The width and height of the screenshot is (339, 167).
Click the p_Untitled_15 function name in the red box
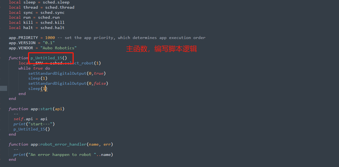coord(46,58)
